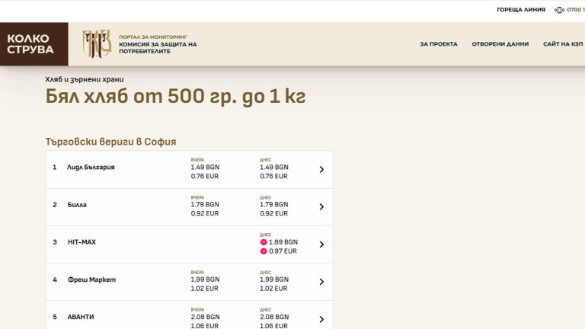The image size is (585, 329).
Task: Click the Гореща линия link
Action: point(520,10)
